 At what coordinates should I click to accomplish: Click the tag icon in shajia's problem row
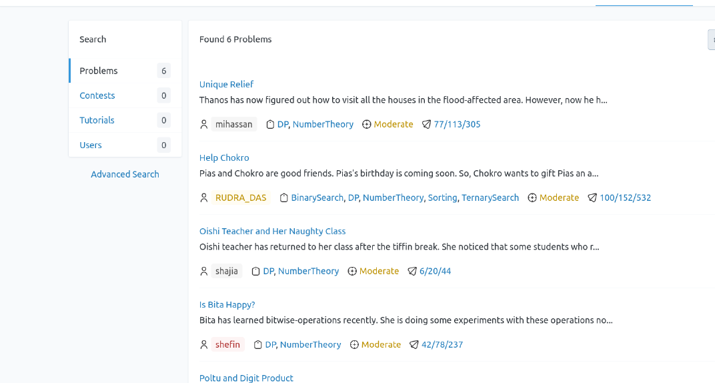tap(255, 271)
